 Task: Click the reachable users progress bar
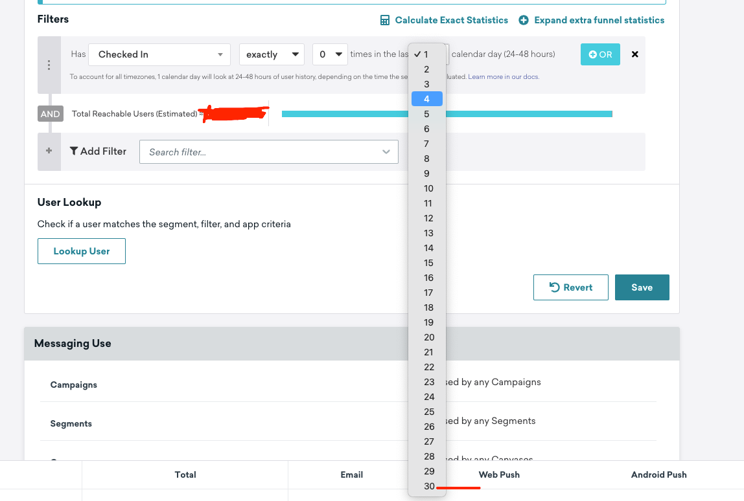(x=447, y=114)
